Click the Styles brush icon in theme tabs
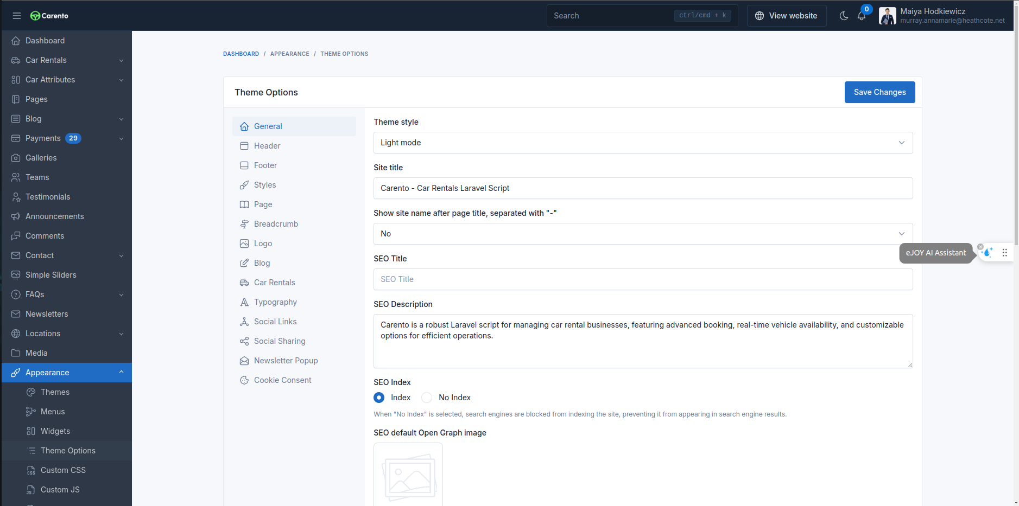 tap(244, 185)
